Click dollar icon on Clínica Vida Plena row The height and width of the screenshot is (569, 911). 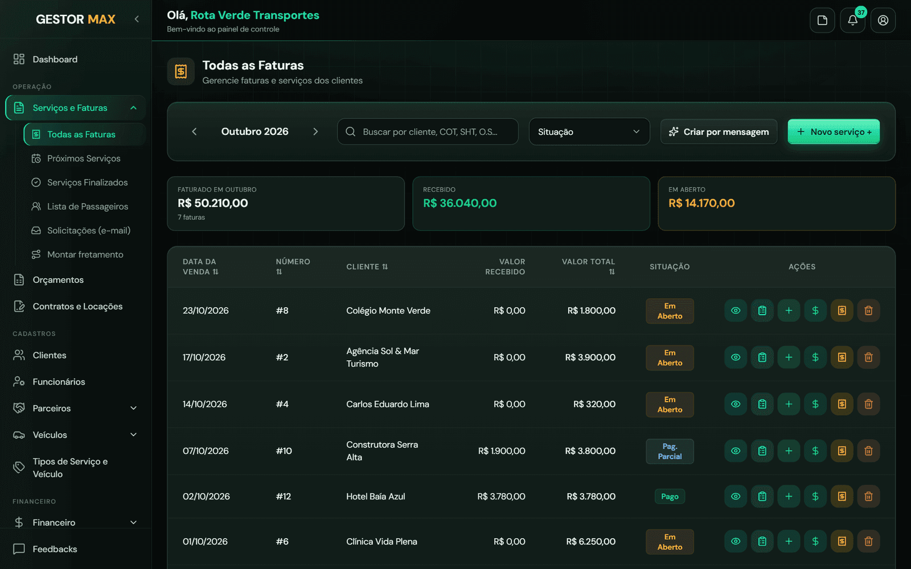(x=815, y=541)
